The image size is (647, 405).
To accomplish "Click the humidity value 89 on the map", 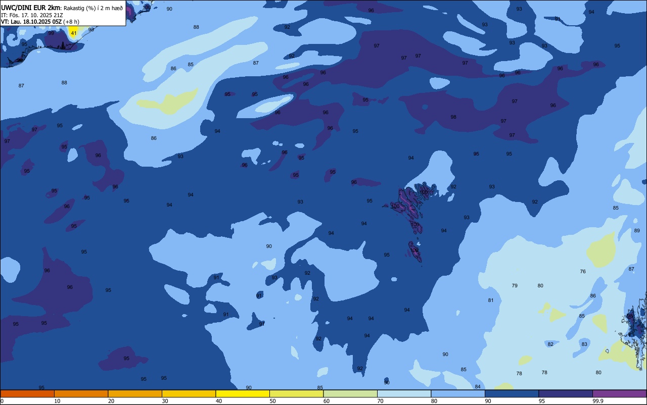I will pos(637,231).
